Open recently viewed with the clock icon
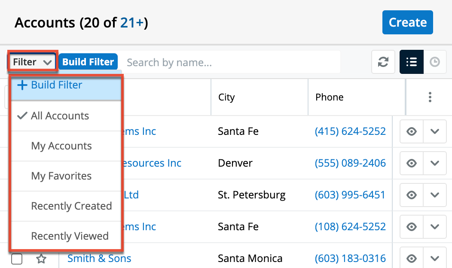The image size is (452, 268). coord(435,62)
